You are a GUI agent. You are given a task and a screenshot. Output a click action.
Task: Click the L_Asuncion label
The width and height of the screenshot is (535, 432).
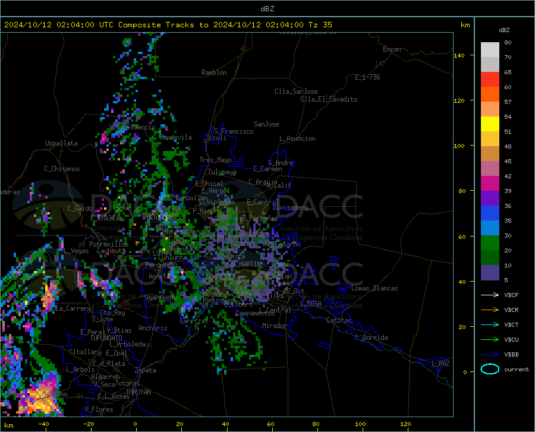(297, 138)
